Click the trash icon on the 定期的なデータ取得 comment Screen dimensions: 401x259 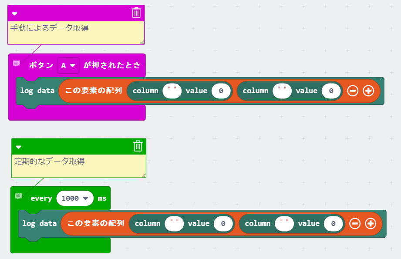[138, 146]
